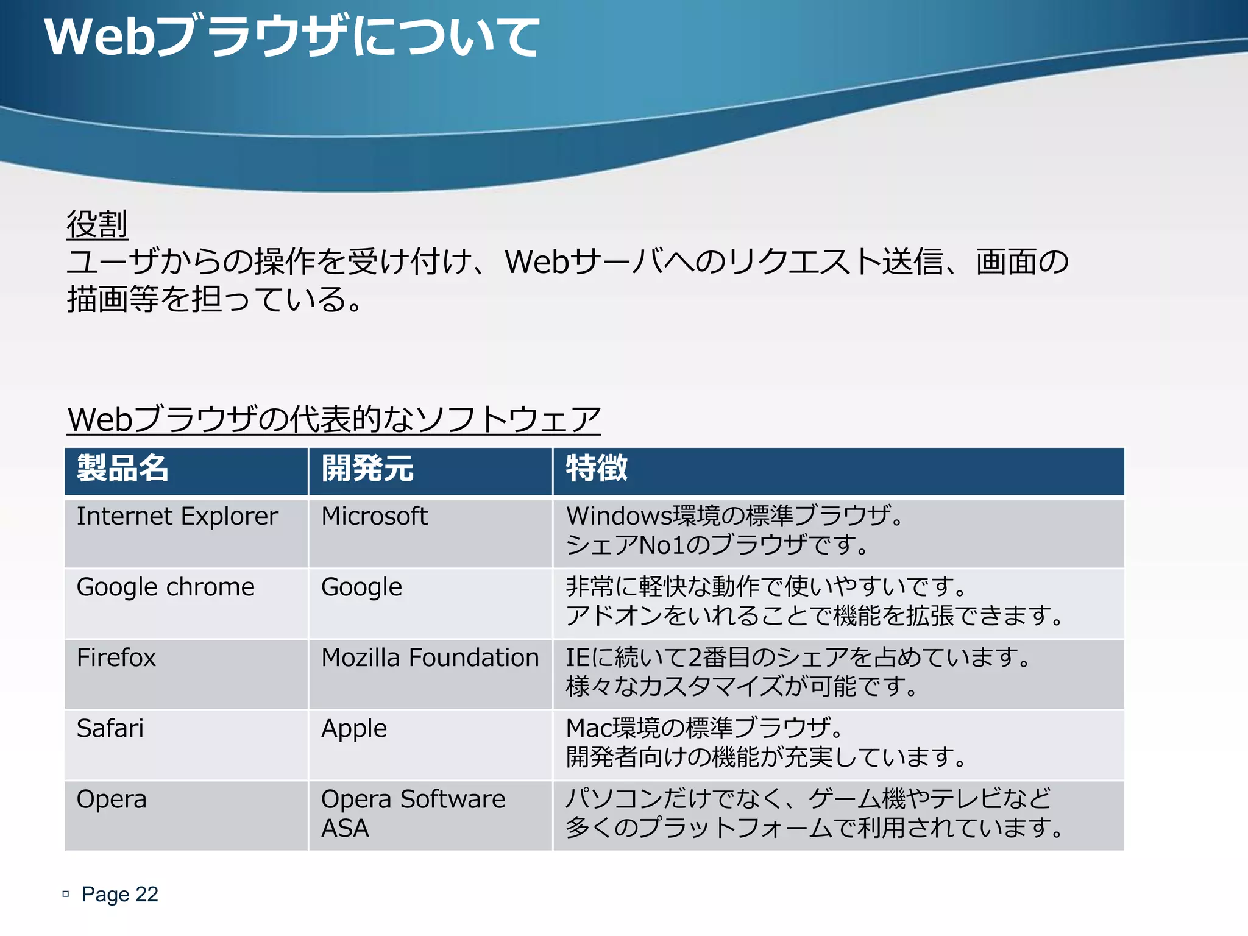
Task: Select heading 'Webブラウザの代表的なソフトウェア'
Action: click(x=334, y=419)
